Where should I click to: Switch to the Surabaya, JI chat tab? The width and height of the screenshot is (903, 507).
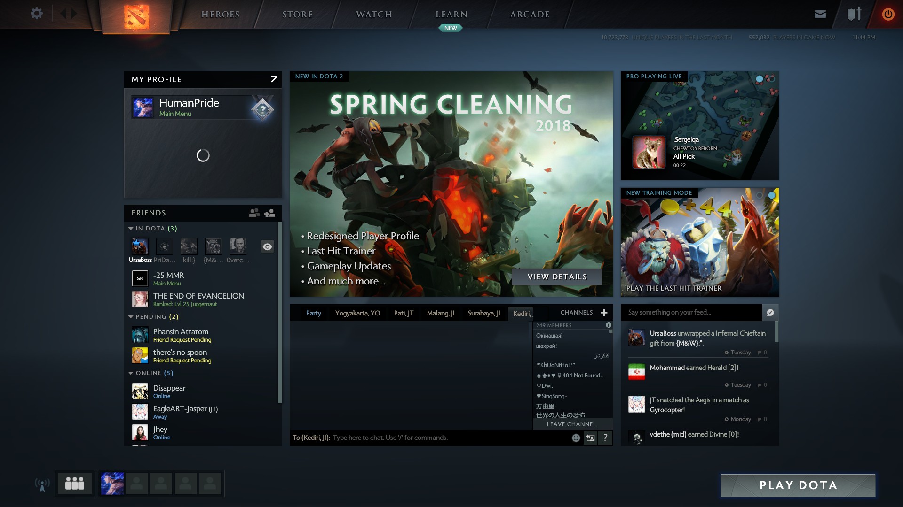coord(483,313)
